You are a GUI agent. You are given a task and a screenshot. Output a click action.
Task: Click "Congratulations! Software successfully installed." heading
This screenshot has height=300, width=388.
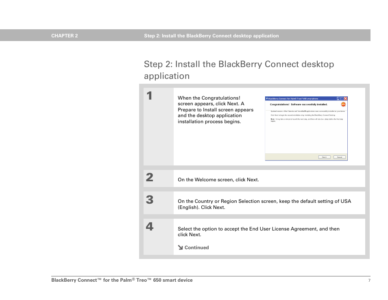pyautogui.click(x=299, y=104)
